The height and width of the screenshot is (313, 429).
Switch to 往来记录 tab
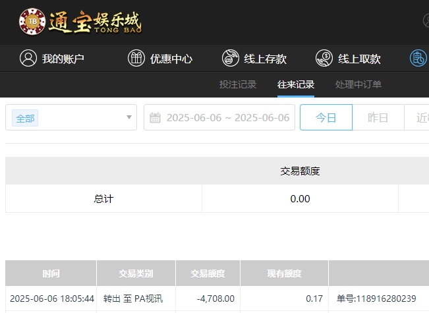pyautogui.click(x=296, y=84)
